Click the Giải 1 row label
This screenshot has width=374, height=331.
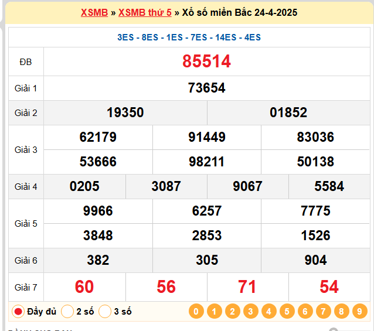coord(26,88)
